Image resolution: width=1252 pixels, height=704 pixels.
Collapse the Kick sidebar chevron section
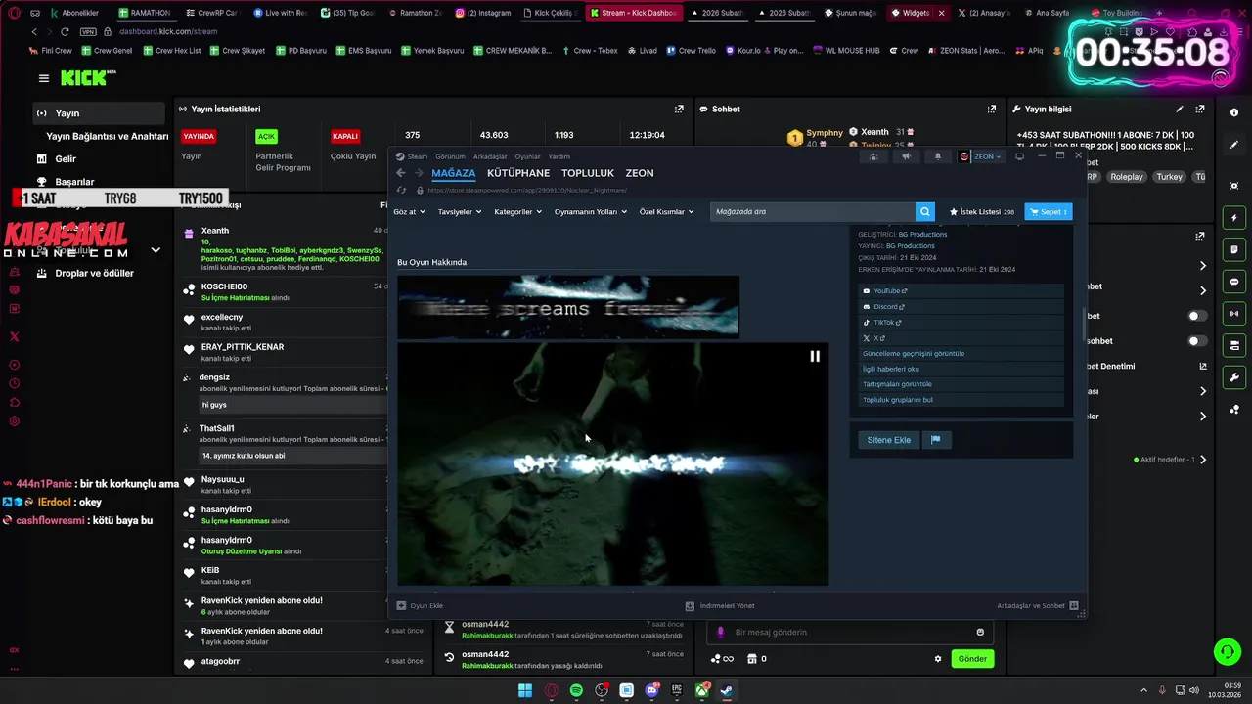[156, 250]
